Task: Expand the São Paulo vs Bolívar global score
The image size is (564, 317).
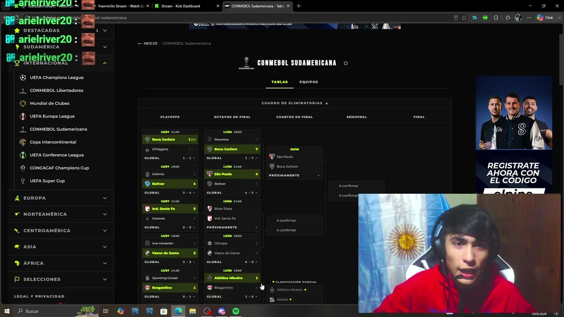Action: click(x=232, y=192)
